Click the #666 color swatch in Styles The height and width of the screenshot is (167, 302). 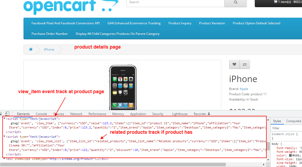(290, 155)
